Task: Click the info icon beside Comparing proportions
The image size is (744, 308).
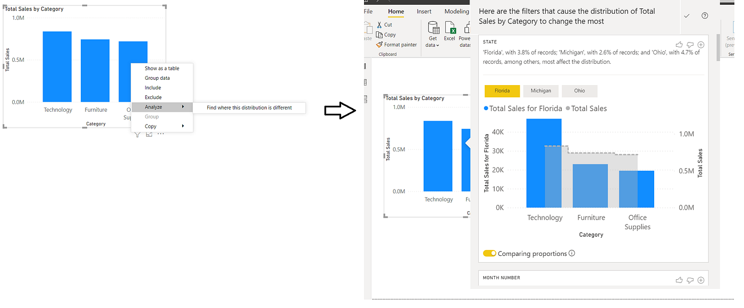Action: point(571,254)
